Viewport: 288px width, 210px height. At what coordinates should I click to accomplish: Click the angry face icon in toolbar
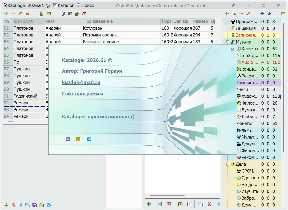click(x=63, y=14)
